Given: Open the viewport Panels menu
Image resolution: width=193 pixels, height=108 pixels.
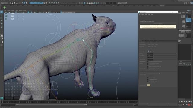Looking at the screenshot, I should 25,11.
